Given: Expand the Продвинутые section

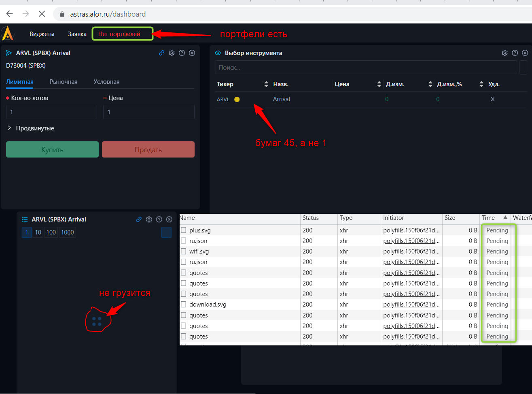Looking at the screenshot, I should click(31, 128).
